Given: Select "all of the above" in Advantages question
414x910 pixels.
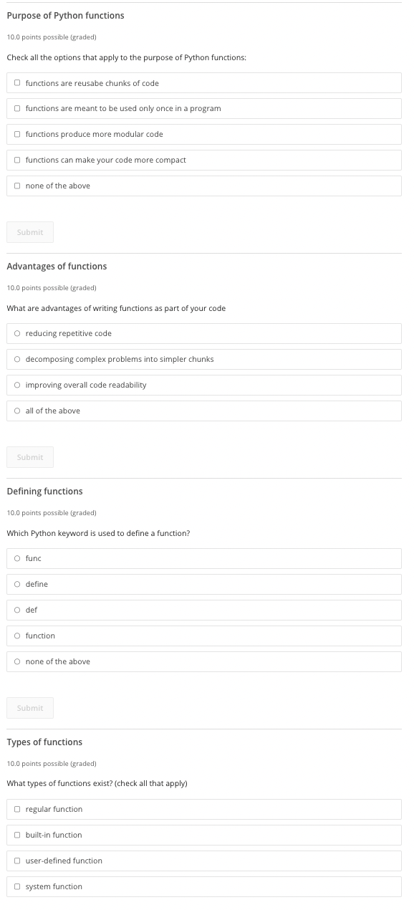Looking at the screenshot, I should pyautogui.click(x=17, y=411).
